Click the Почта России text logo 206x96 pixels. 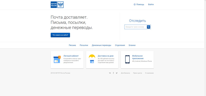tap(54, 5)
